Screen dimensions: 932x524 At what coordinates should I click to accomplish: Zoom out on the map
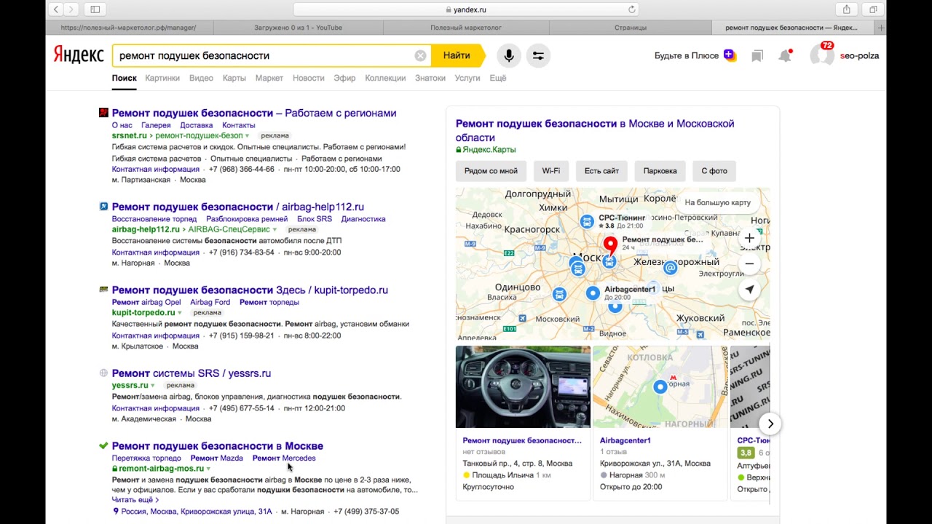tap(749, 263)
